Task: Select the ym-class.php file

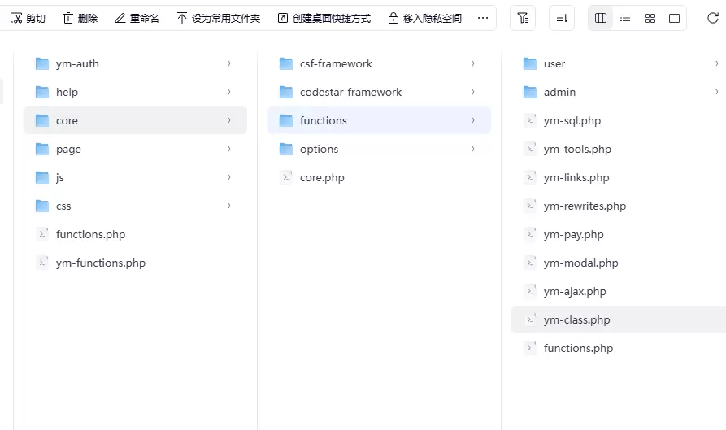Action: point(619,319)
